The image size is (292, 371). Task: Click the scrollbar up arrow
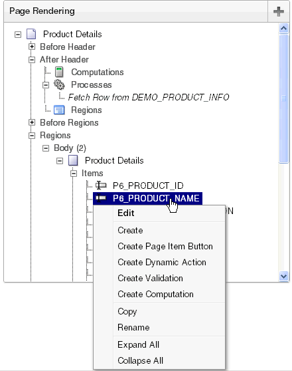283,29
